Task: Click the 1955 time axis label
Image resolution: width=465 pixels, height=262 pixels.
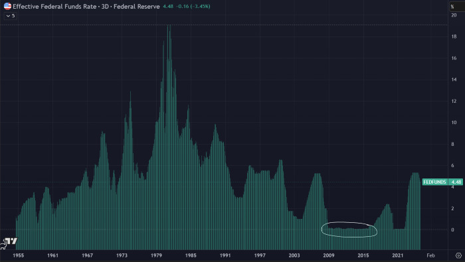Action: (x=19, y=255)
